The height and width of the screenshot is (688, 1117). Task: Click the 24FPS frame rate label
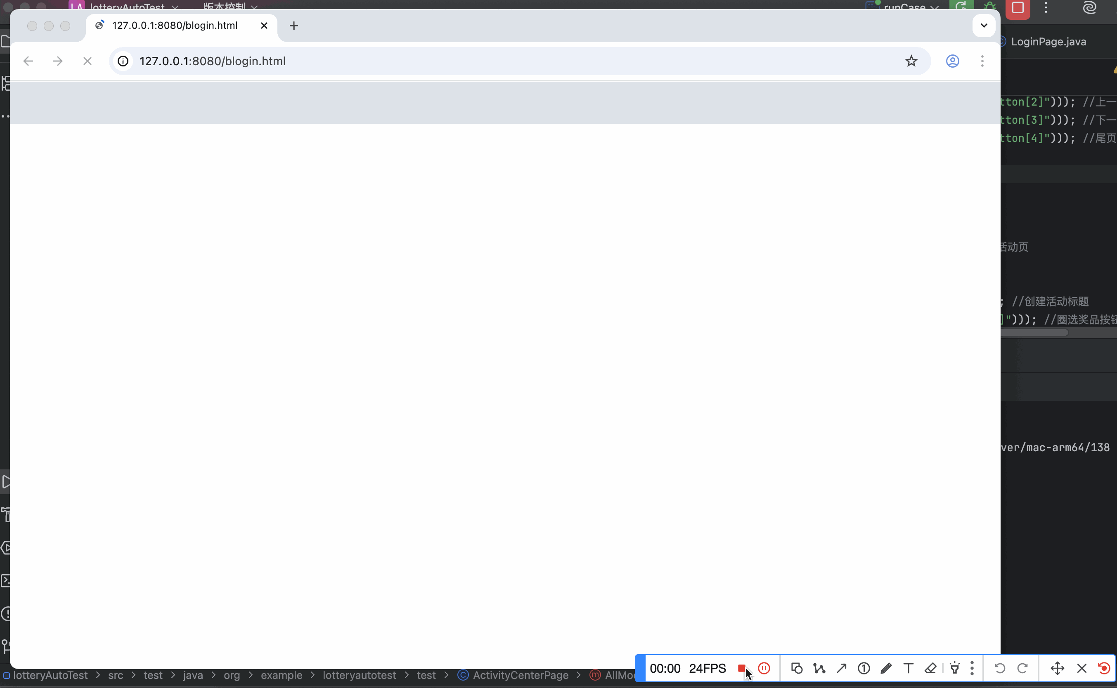pos(708,669)
